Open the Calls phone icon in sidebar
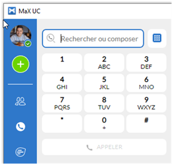Image resolution: width=173 pixels, height=165 pixels. [21, 126]
